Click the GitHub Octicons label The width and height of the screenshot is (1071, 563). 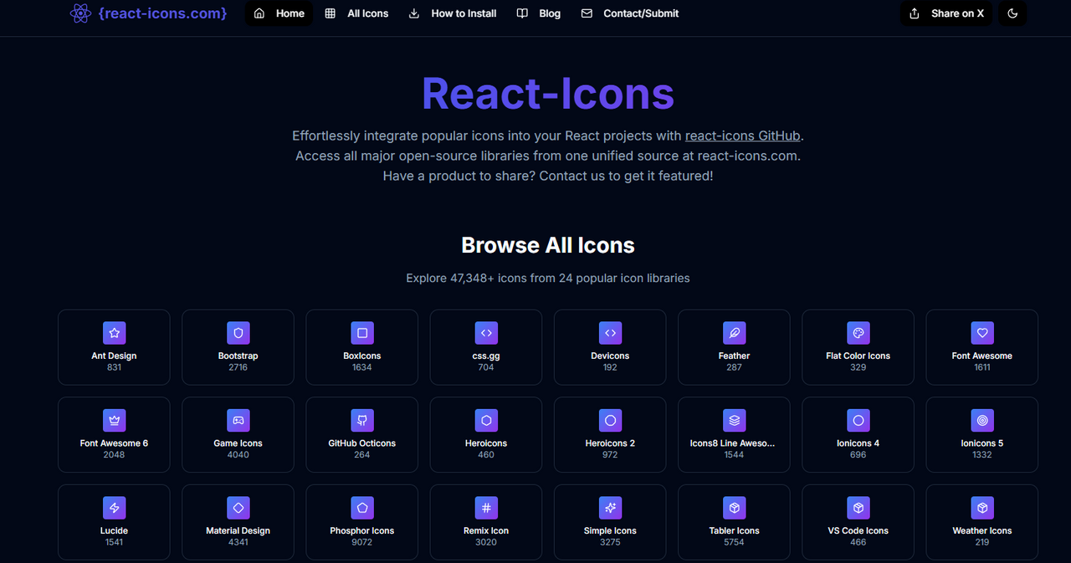tap(362, 443)
